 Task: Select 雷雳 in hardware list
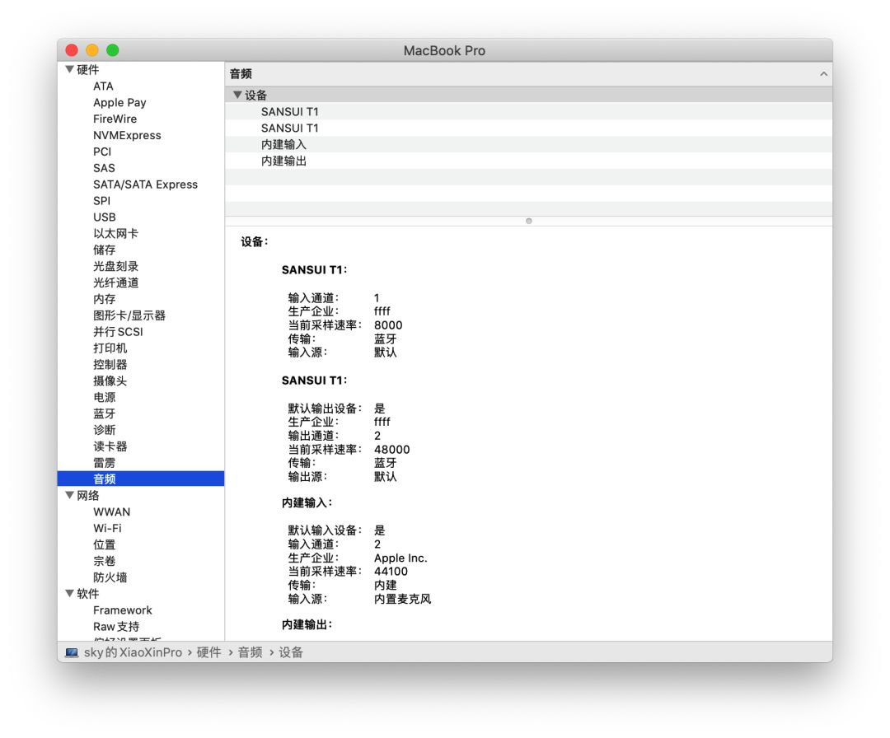click(105, 463)
